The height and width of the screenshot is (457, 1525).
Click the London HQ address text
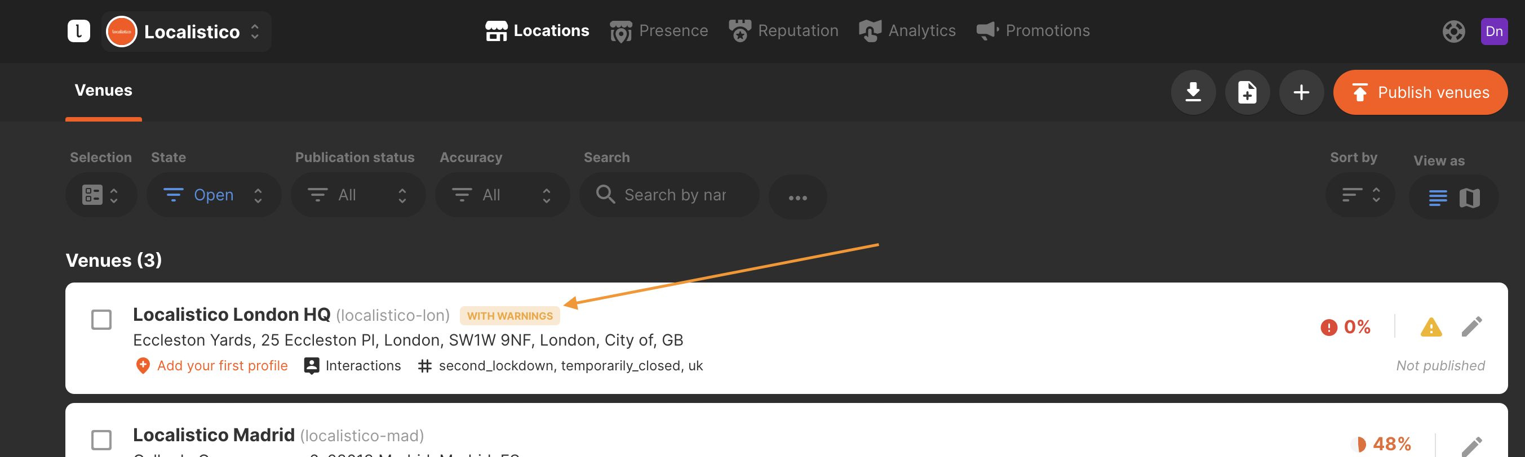click(408, 340)
